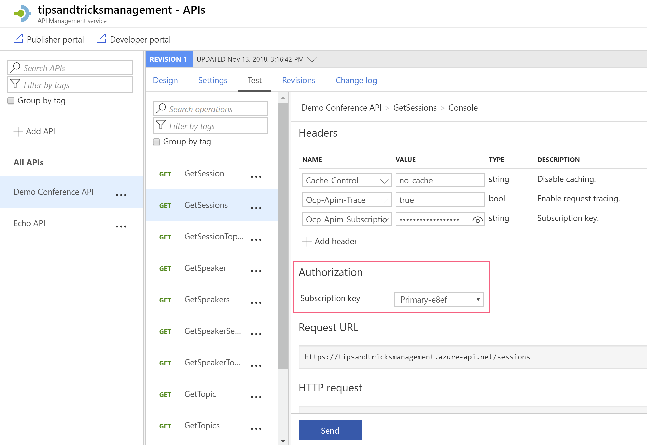
Task: Click the plus icon next to Add API
Action: coord(18,132)
